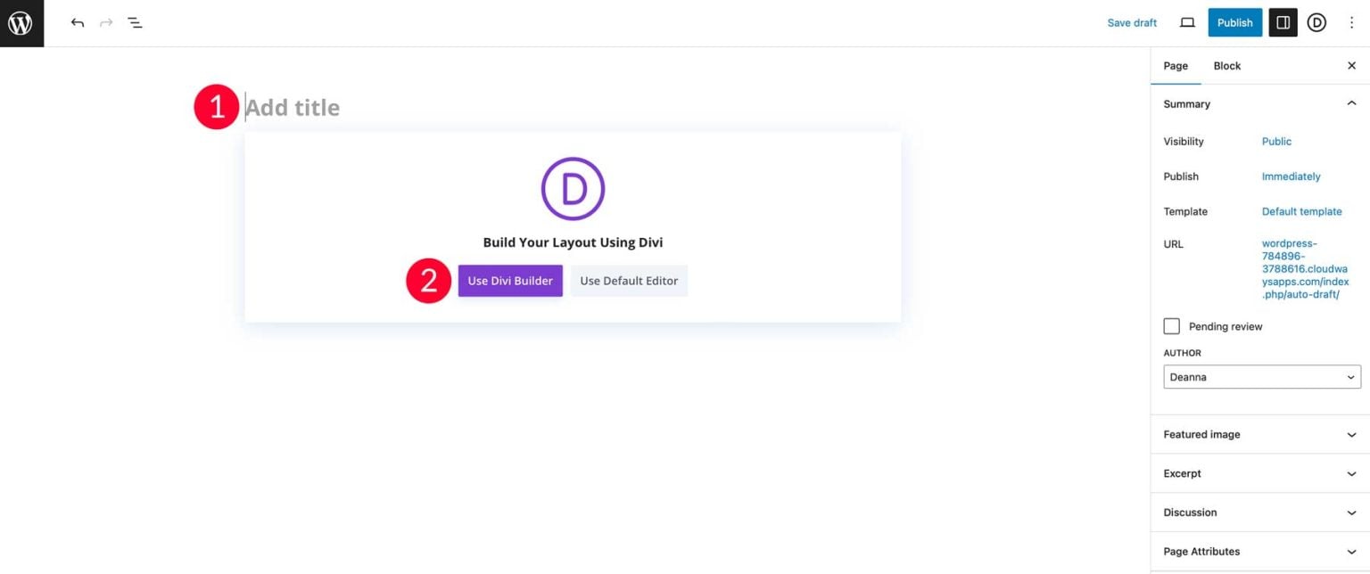The width and height of the screenshot is (1370, 574).
Task: Edit the page URL link
Action: pyautogui.click(x=1305, y=269)
